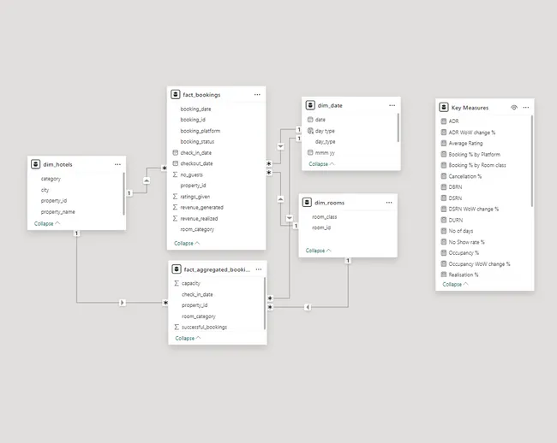Select DSRN WoW change % measure
The width and height of the screenshot is (557, 443).
[474, 209]
